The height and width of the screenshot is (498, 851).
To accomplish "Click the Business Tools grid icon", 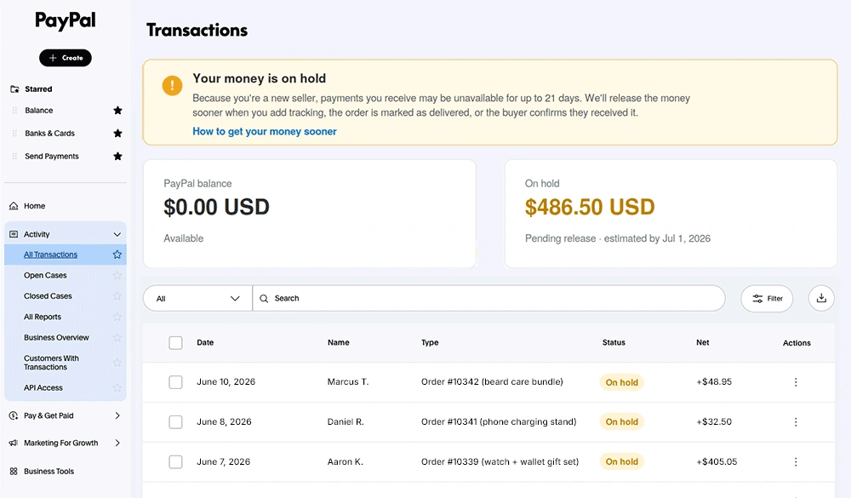I will (14, 472).
